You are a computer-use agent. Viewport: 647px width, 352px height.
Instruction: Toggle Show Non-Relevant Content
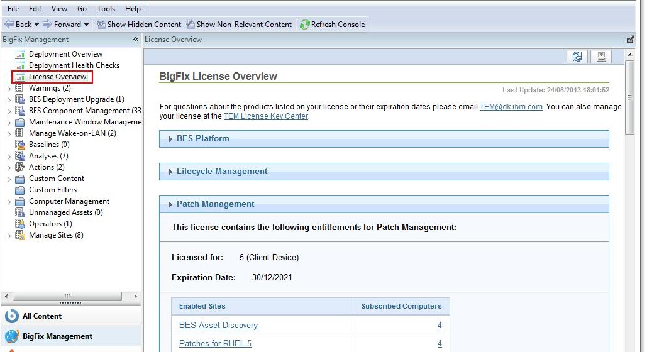[239, 25]
